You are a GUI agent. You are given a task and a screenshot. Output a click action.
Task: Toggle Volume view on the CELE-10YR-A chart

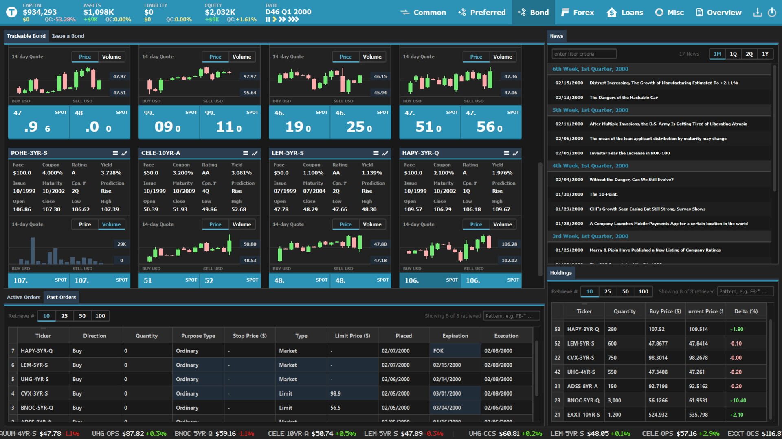pos(242,224)
